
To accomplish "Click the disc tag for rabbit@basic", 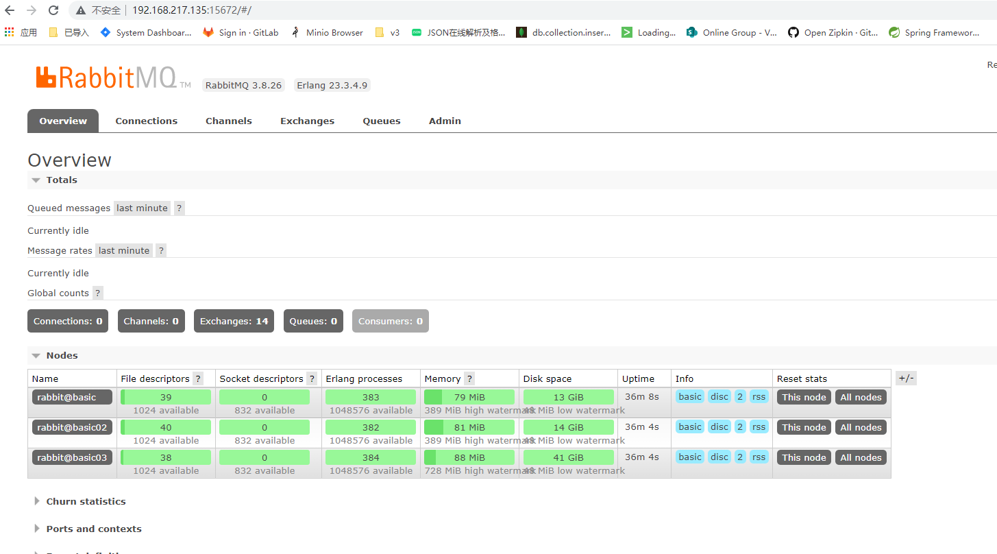I will 719,396.
